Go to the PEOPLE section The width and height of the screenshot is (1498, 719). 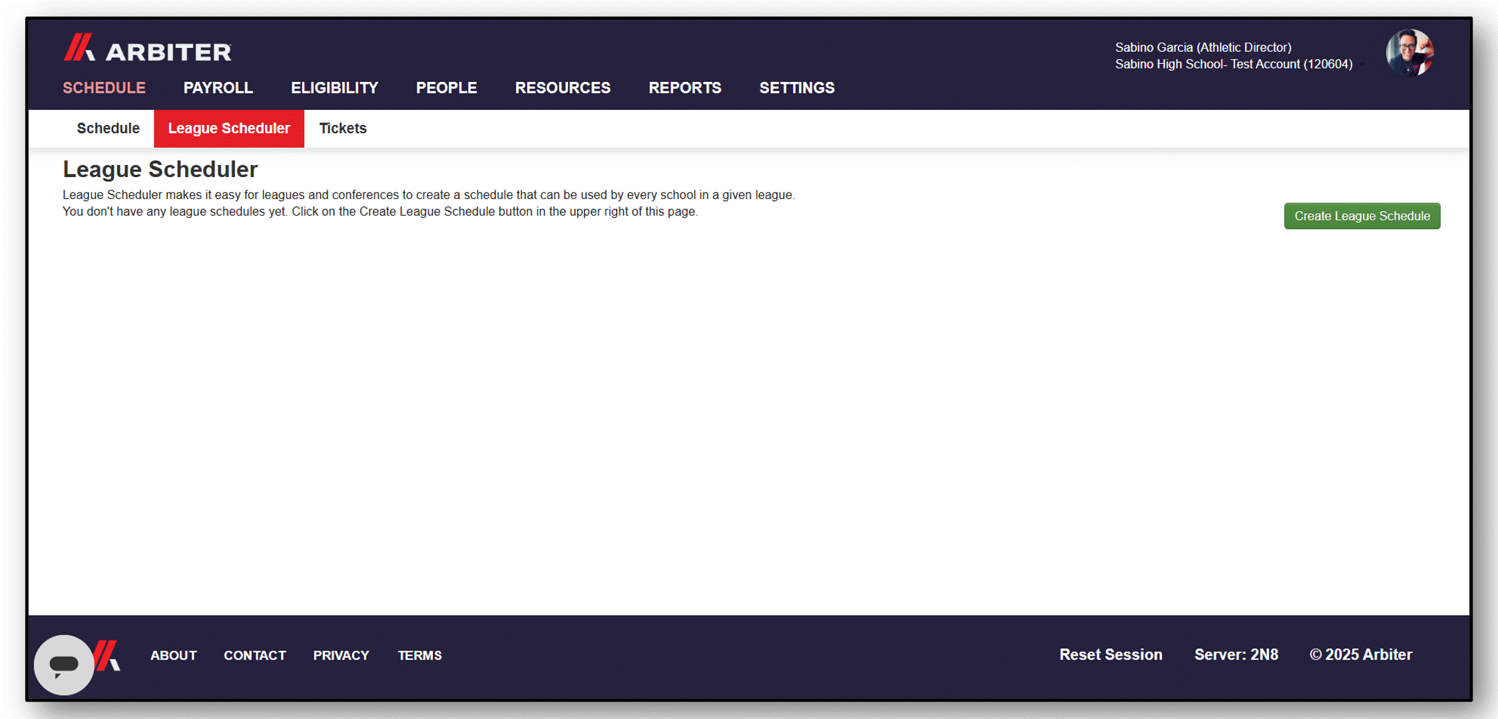[446, 87]
